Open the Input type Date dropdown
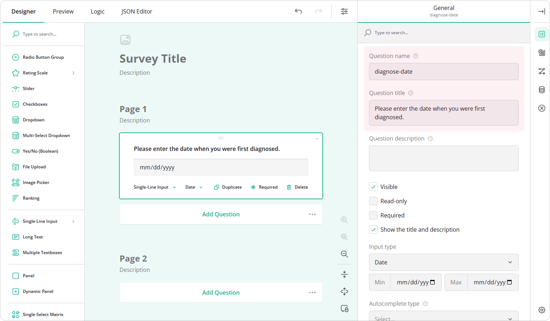Viewport: 550px width, 321px height. coord(443,262)
